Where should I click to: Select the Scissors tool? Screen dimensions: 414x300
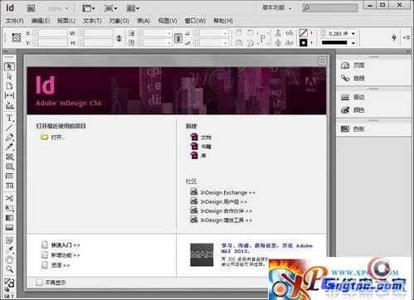pyautogui.click(x=9, y=198)
